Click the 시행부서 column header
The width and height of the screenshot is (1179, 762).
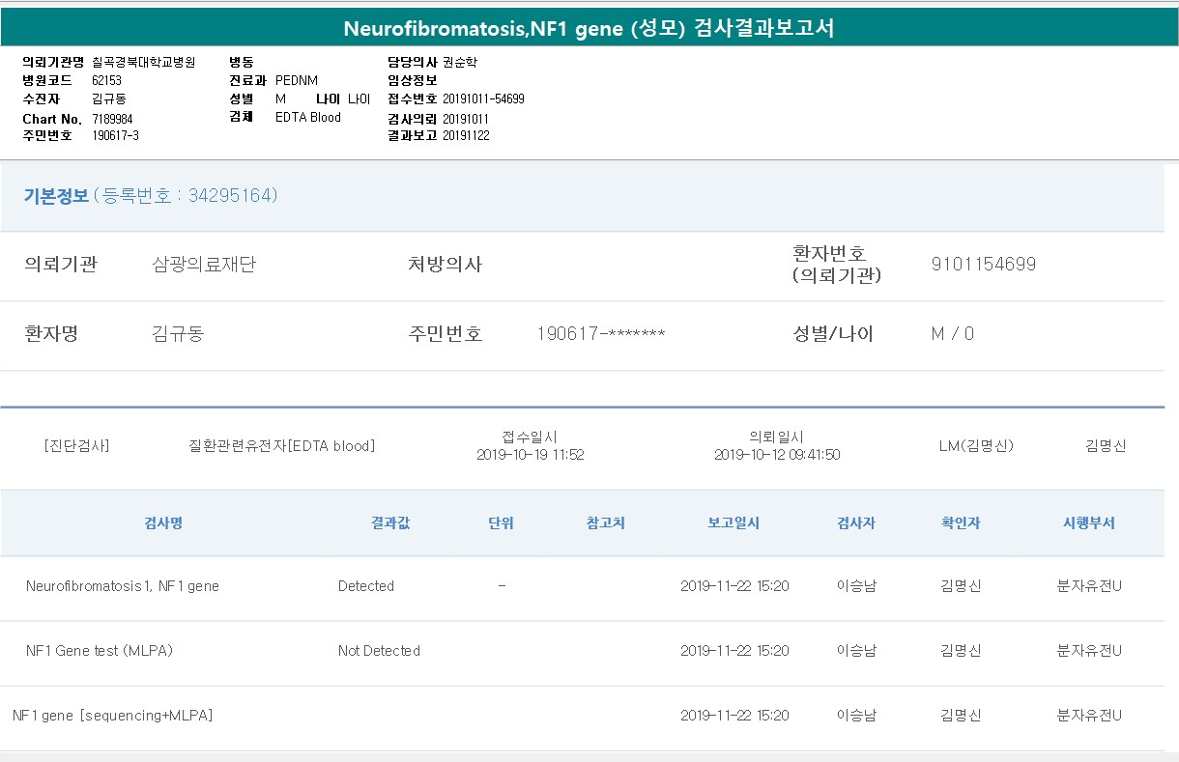click(1089, 523)
